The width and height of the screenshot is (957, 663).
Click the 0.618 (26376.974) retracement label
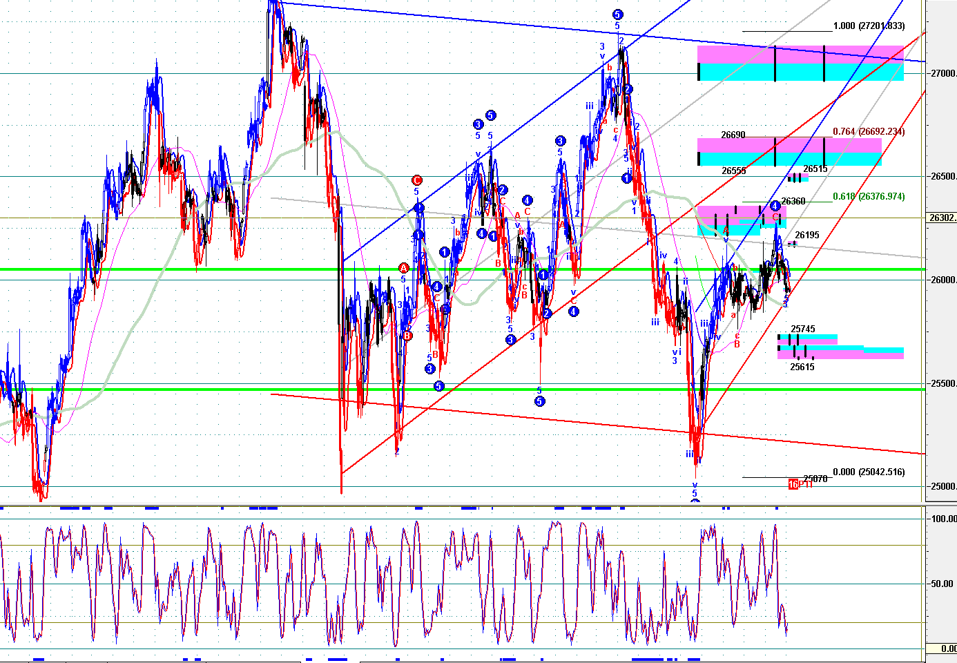[x=869, y=196]
